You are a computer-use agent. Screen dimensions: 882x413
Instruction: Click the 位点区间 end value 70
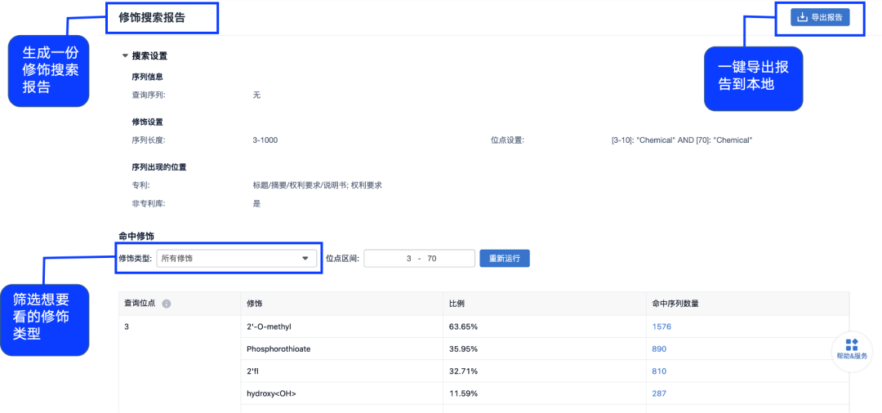431,259
